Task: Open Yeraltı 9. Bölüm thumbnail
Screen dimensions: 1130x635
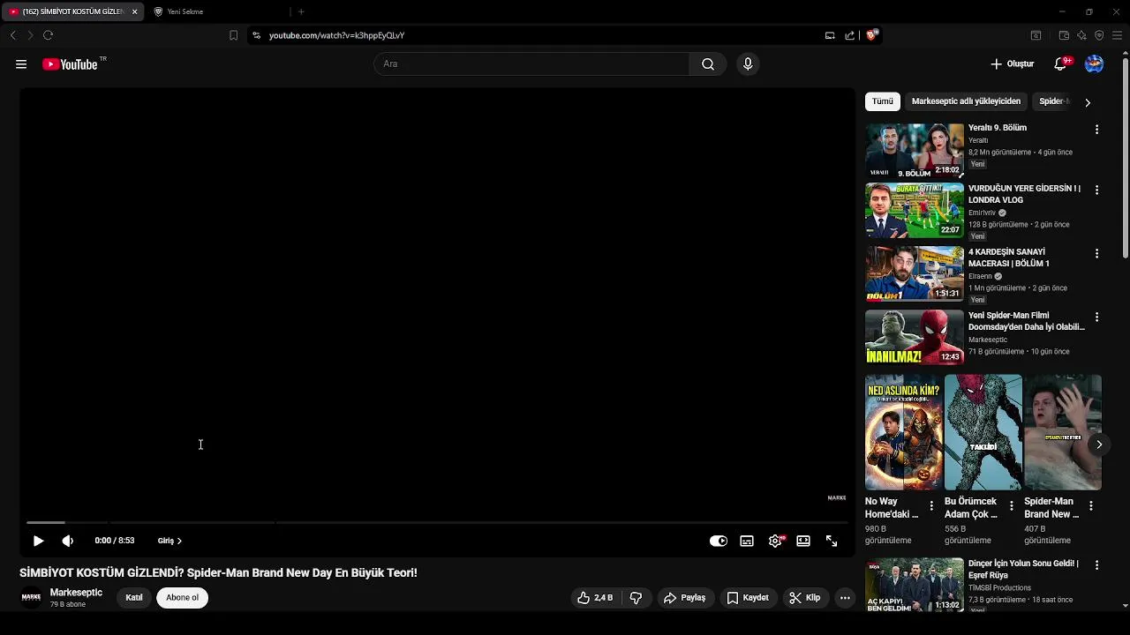Action: 914,151
